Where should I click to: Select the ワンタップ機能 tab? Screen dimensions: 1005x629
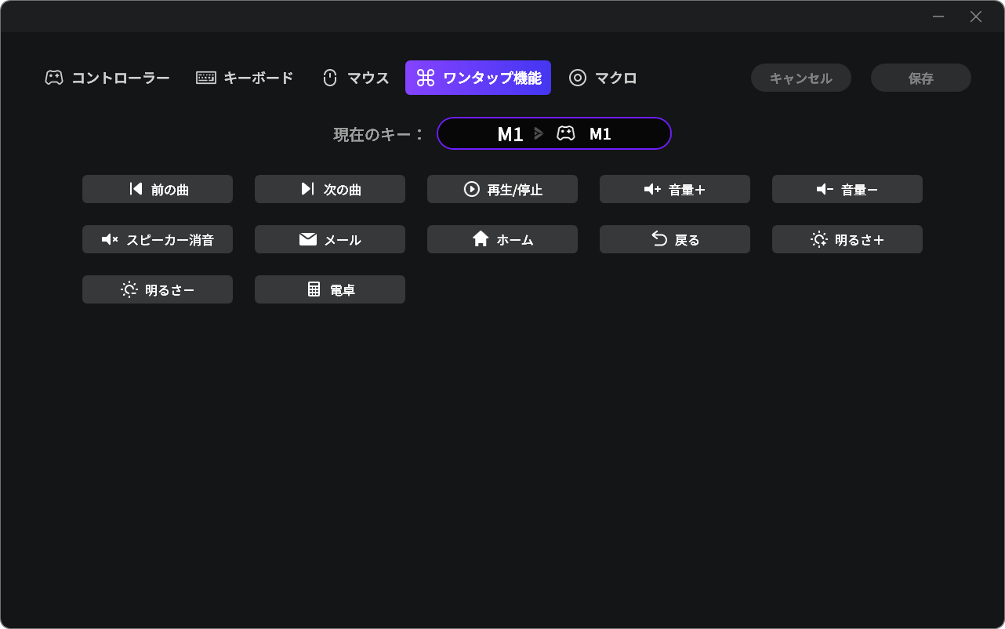478,78
